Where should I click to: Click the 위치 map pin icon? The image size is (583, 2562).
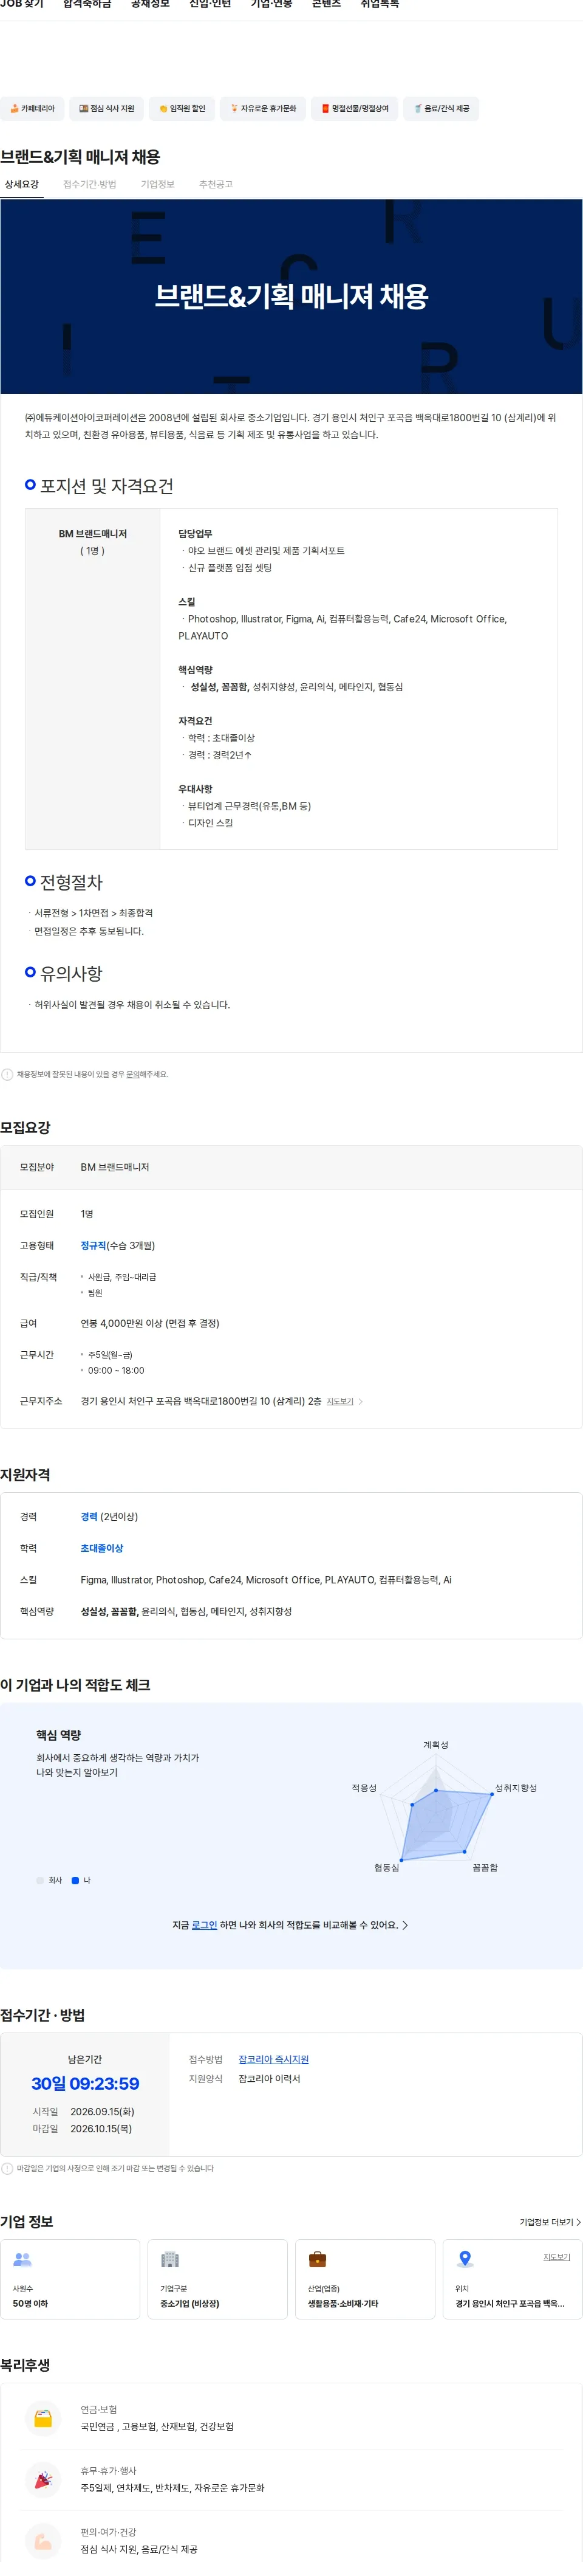point(465,2260)
